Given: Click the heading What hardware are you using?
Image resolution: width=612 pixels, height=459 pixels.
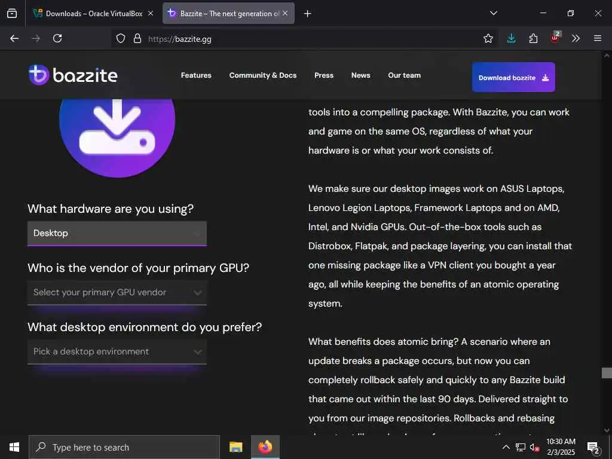Looking at the screenshot, I should [x=111, y=209].
